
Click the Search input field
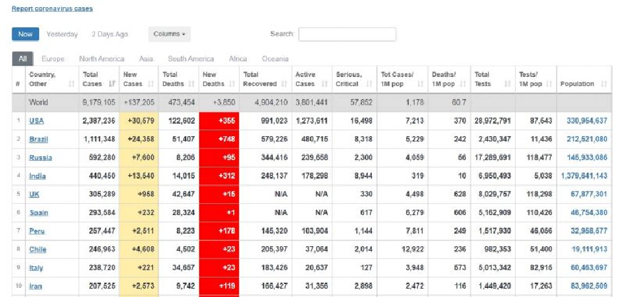[346, 35]
